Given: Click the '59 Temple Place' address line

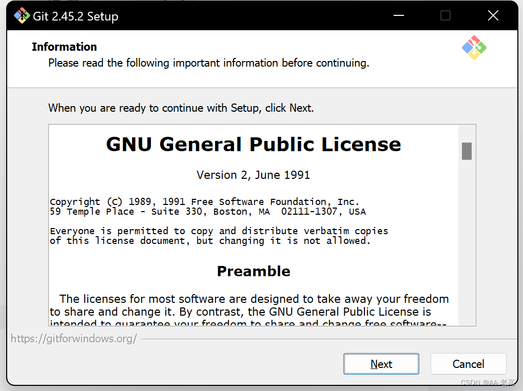Looking at the screenshot, I should click(x=208, y=212).
